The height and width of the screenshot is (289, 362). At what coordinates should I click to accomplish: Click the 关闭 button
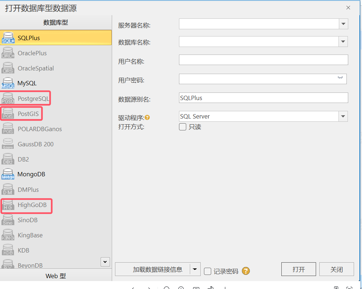[x=337, y=269]
